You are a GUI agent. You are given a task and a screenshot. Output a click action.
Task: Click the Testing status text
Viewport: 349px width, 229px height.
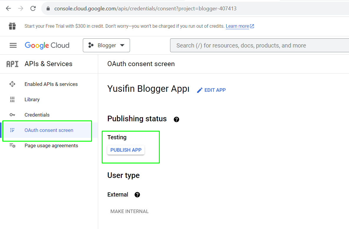[117, 137]
